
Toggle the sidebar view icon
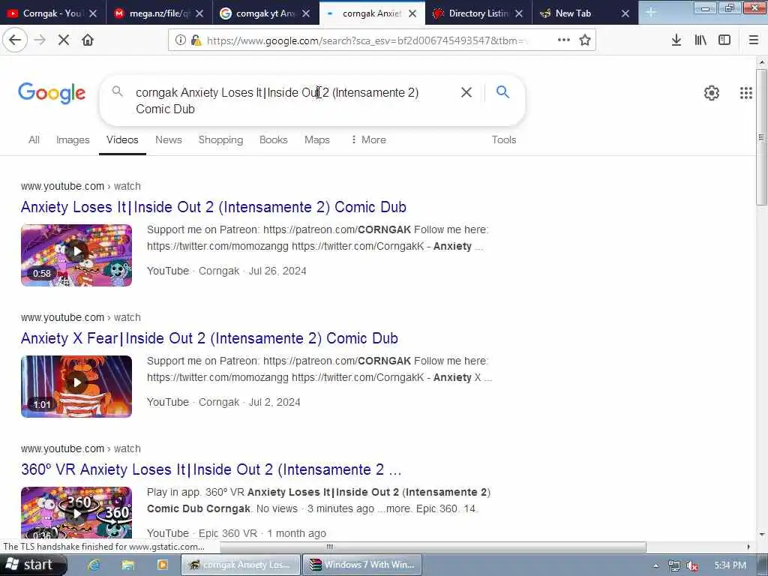coord(724,40)
